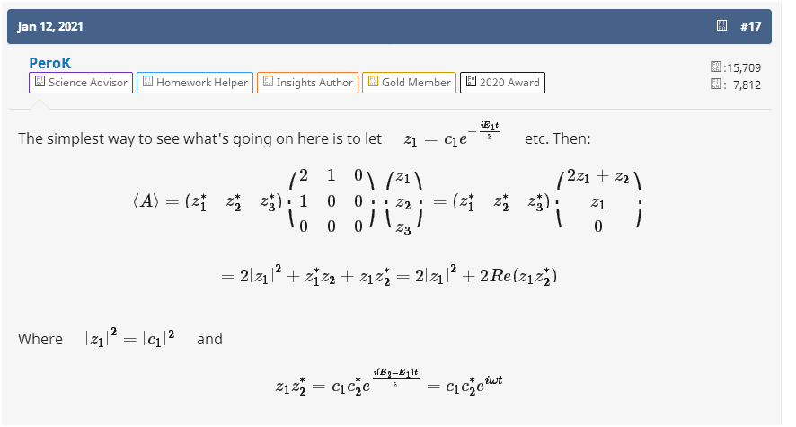Open PeroK's user profile
Image resolution: width=796 pixels, height=427 pixels.
pos(49,65)
